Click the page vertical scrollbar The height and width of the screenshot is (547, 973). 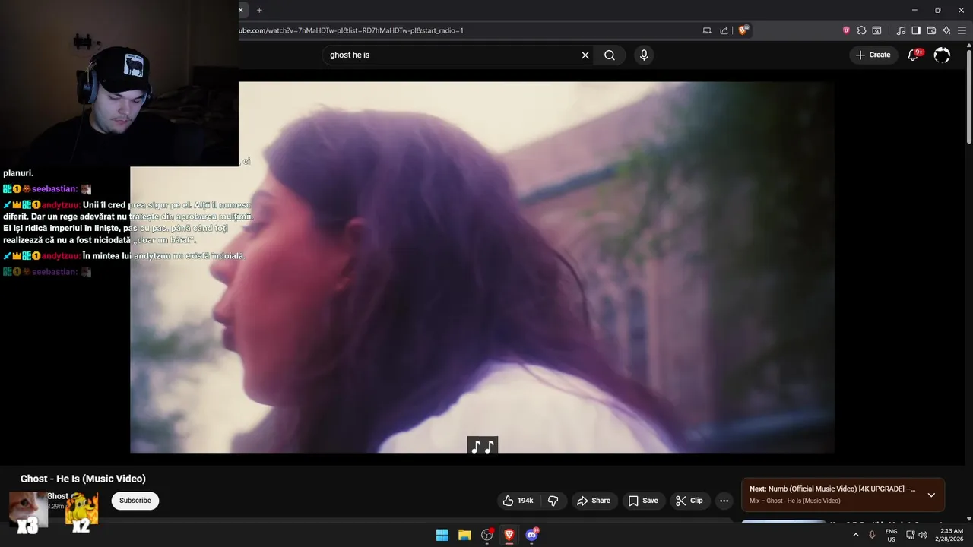coord(969,95)
